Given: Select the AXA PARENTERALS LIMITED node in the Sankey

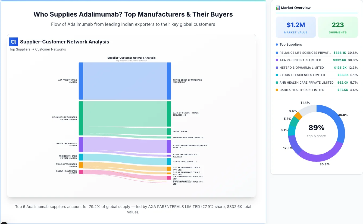Looking at the screenshot, I should (80, 81).
